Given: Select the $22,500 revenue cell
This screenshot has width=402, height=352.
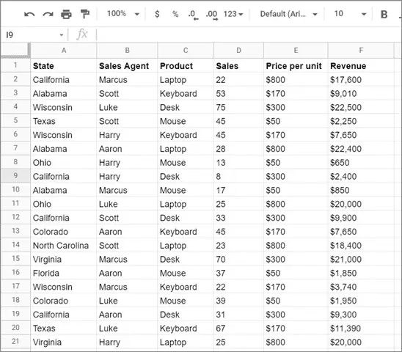Looking at the screenshot, I should (361, 107).
